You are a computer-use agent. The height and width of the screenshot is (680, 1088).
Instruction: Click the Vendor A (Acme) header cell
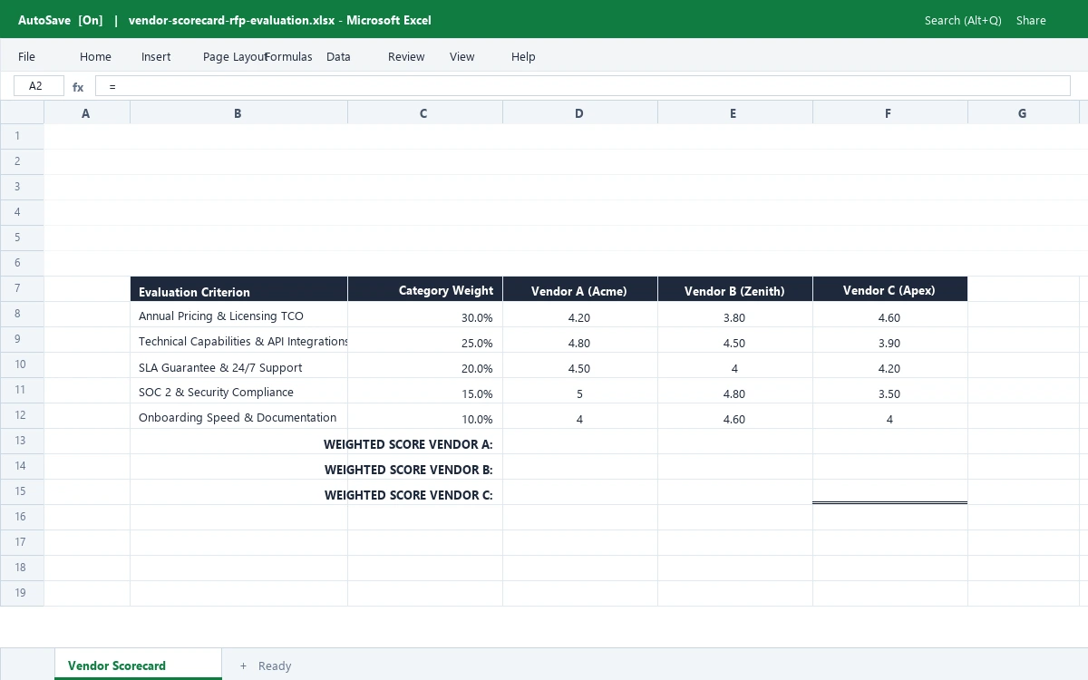coord(580,289)
